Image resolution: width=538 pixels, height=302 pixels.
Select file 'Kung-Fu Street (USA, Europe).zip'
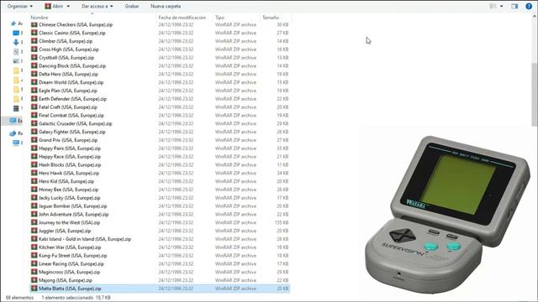[73, 255]
